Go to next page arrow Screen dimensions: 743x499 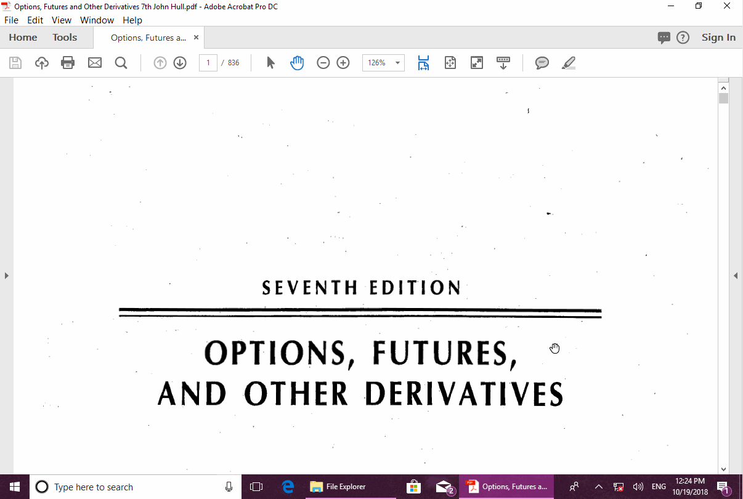180,63
